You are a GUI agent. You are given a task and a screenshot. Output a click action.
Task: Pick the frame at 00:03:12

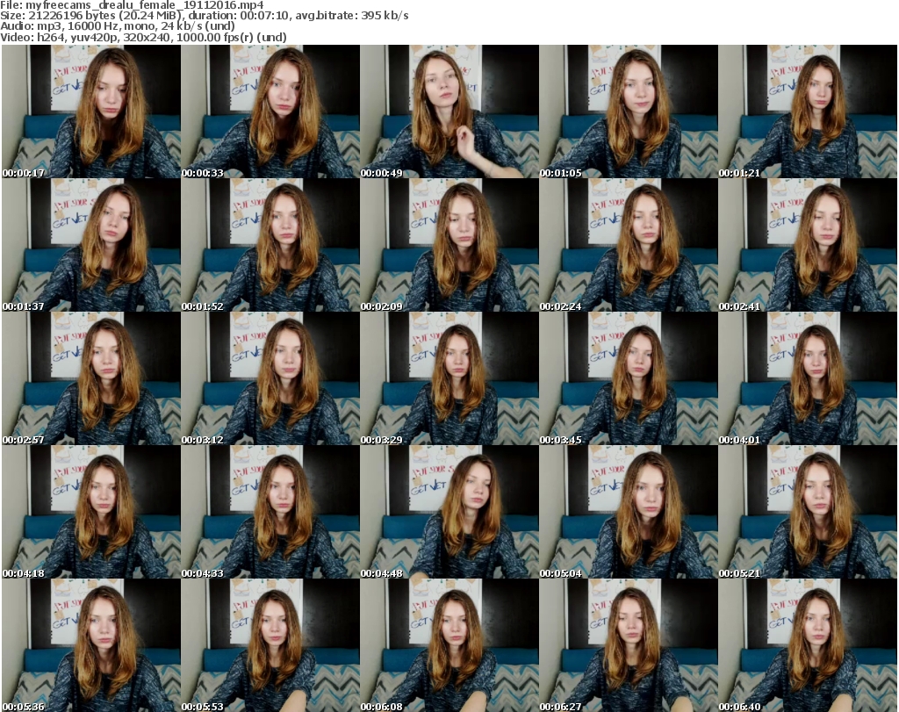pos(270,378)
